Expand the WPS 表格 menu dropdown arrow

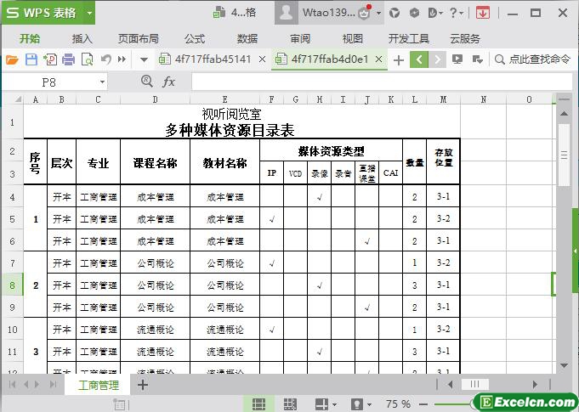tap(89, 13)
